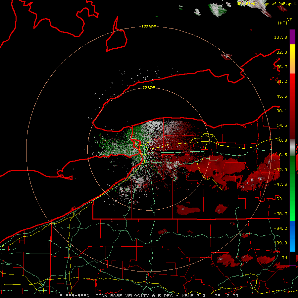This screenshot has width=298, height=298.
Task: Click the -78.7 value on the velocity scale
Action: [280, 214]
